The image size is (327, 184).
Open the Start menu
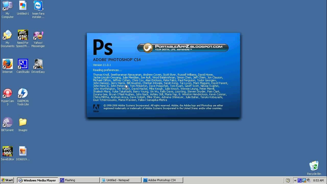pos(7,180)
